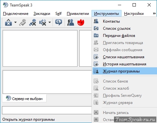Click the add-friend icon beside Пригласить товарища
The image size is (157, 123).
pos(96,43)
